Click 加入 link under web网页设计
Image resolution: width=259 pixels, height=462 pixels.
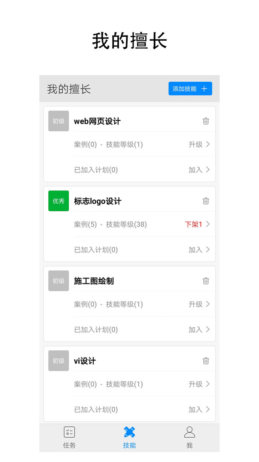point(195,170)
